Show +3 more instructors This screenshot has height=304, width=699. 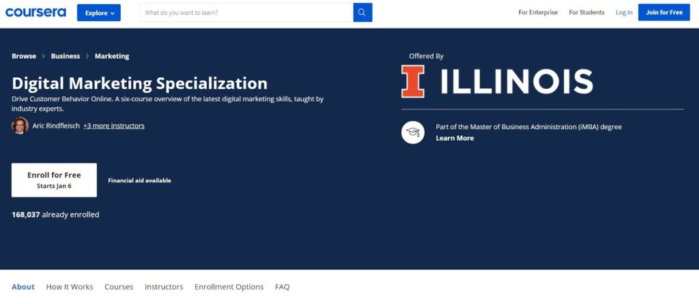click(114, 126)
